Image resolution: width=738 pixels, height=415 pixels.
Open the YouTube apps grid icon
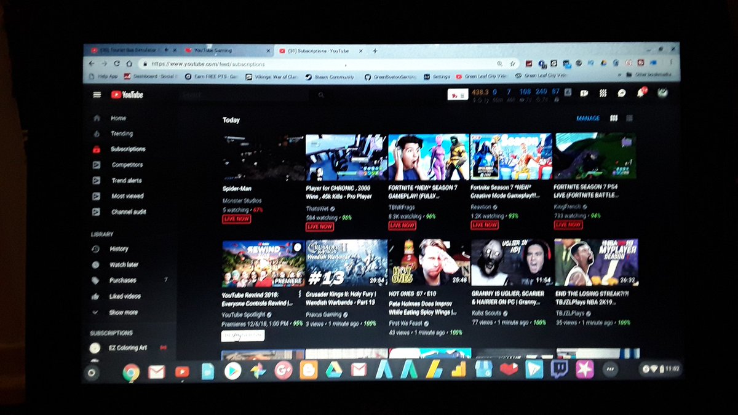click(x=603, y=93)
